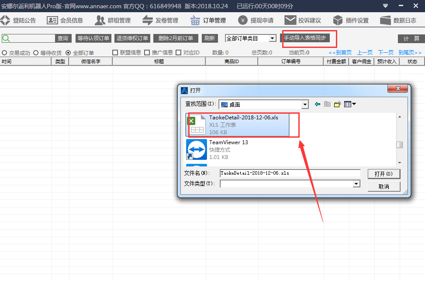
Task: Click the 预计收入 column header
Action: [387, 62]
